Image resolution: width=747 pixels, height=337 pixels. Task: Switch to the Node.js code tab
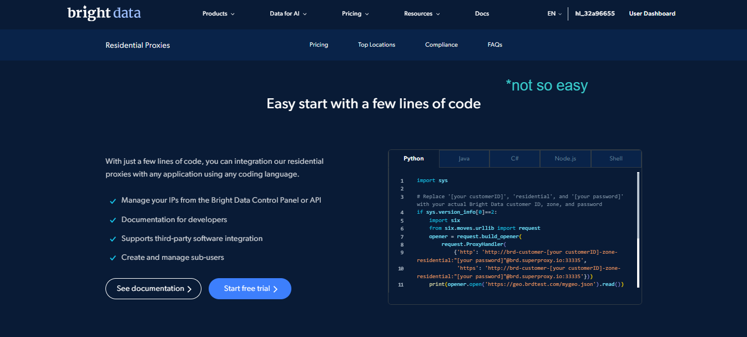566,159
